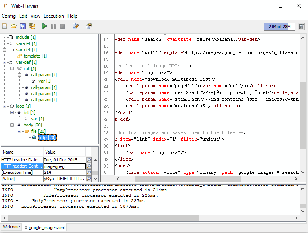The height and width of the screenshot is (233, 308).
Task: Collapse the var-def containing template [1]
Action: point(5,50)
